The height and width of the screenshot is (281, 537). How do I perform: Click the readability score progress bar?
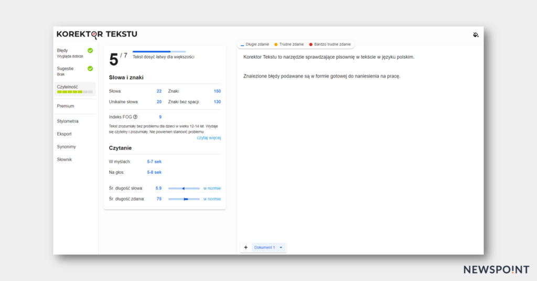click(x=159, y=52)
